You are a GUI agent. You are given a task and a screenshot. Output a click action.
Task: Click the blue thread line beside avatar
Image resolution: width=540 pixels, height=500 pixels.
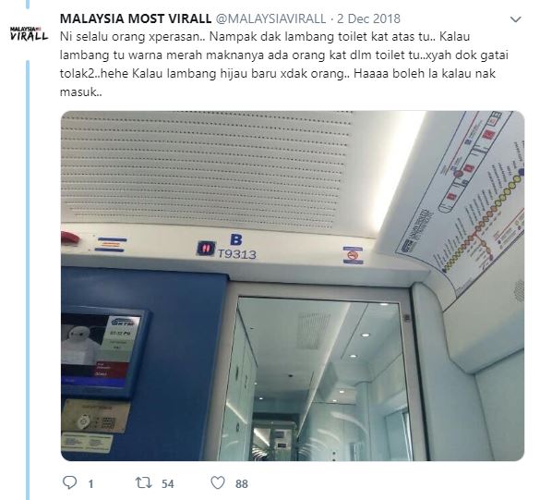28,279
